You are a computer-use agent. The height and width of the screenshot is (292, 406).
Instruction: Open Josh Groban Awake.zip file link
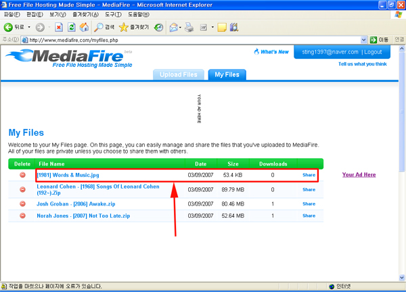76,204
